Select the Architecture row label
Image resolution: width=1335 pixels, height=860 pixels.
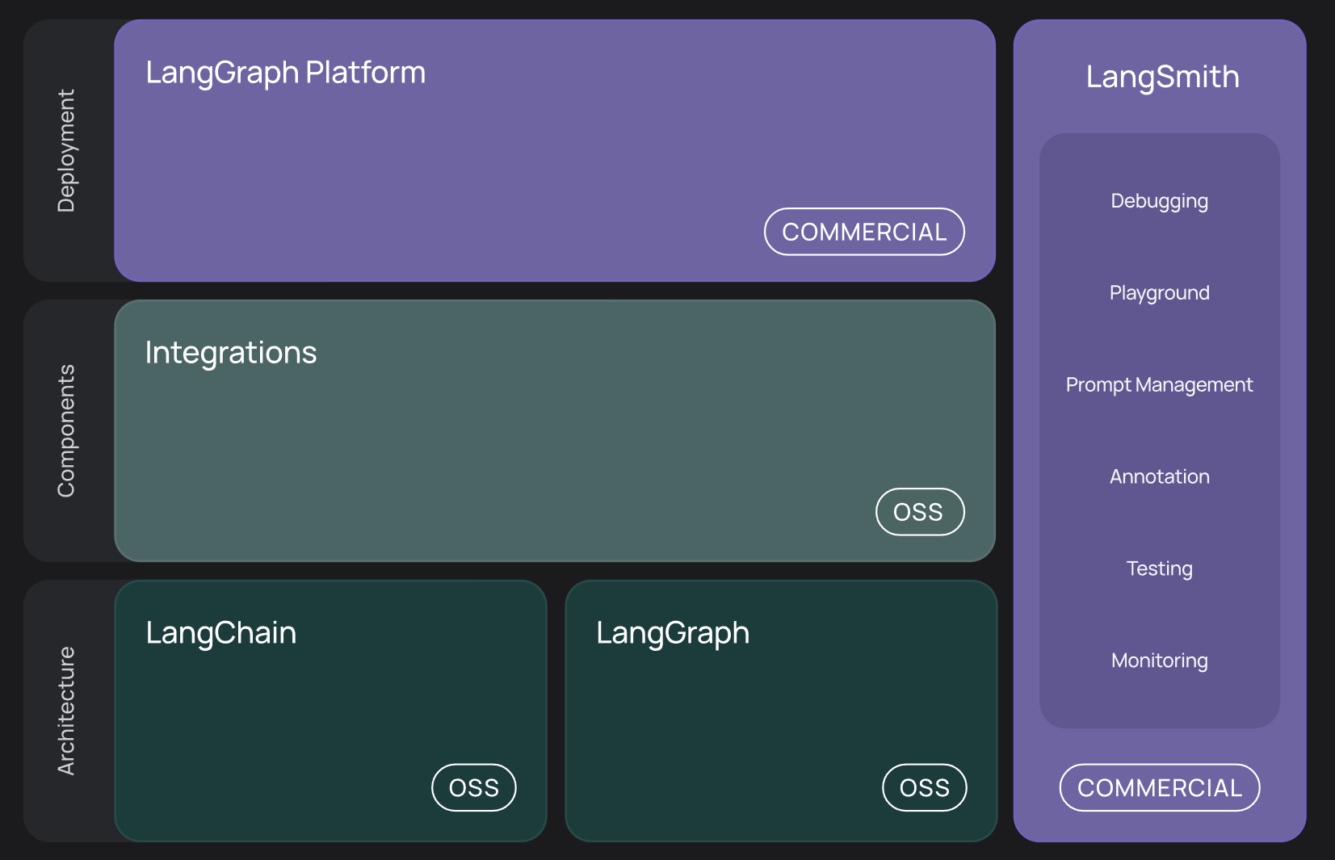tap(67, 711)
